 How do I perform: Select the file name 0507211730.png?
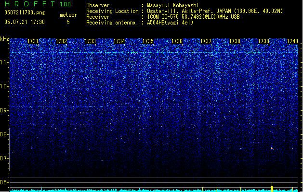click(25, 12)
